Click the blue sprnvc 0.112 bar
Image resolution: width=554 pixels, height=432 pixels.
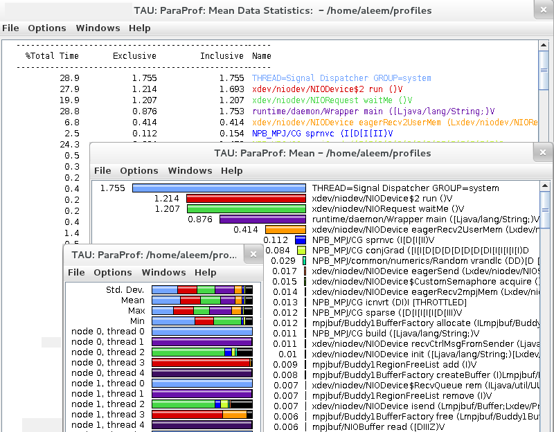click(x=301, y=240)
